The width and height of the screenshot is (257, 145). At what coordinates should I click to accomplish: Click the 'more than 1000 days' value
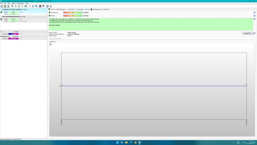pyautogui.click(x=73, y=34)
